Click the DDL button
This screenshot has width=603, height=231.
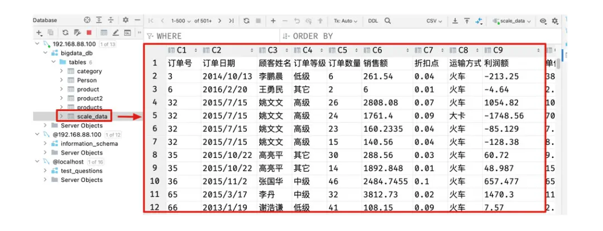click(x=372, y=21)
